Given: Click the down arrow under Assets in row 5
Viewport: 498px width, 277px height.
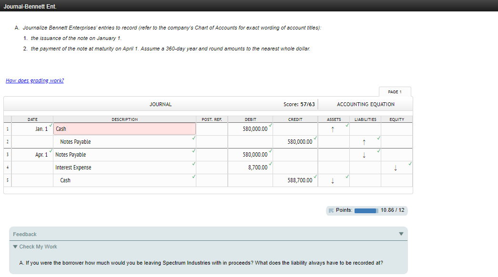Looking at the screenshot, I should 332,180.
